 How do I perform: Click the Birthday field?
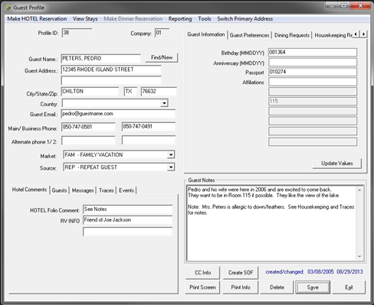coord(313,52)
